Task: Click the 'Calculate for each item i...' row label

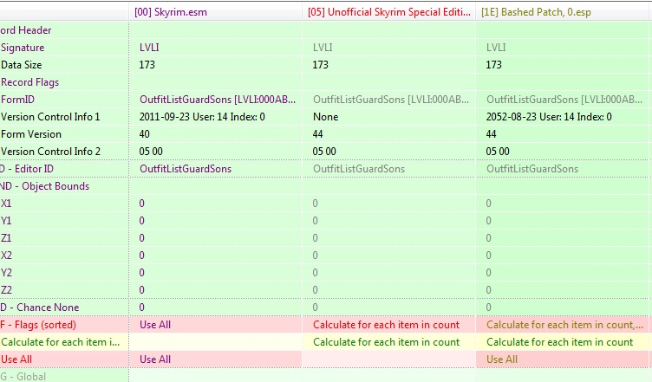Action: pyautogui.click(x=61, y=342)
